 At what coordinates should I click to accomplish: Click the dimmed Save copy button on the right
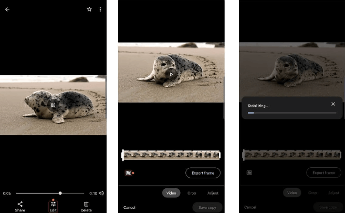click(x=328, y=207)
